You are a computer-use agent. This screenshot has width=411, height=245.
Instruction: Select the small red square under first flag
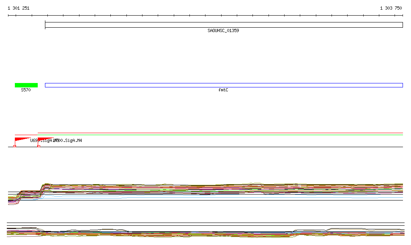[x=15, y=146]
